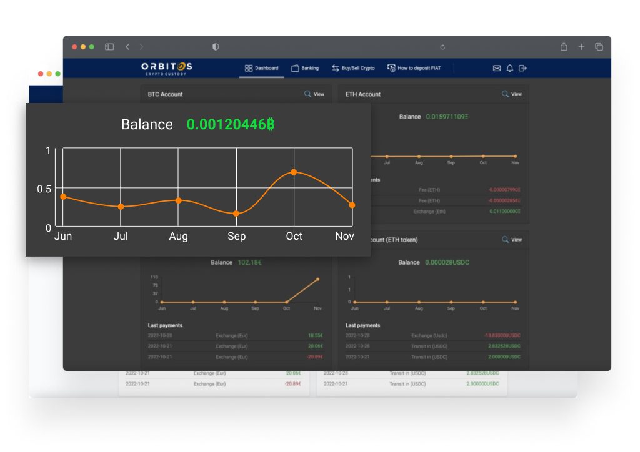Go back with the browser back arrow
Screen dimensions: 640x452
(127, 47)
